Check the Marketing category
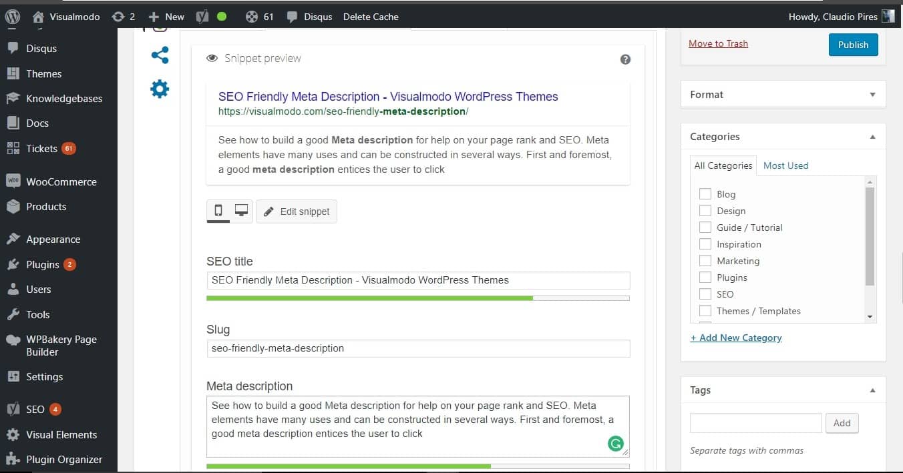903x473 pixels. pos(705,261)
